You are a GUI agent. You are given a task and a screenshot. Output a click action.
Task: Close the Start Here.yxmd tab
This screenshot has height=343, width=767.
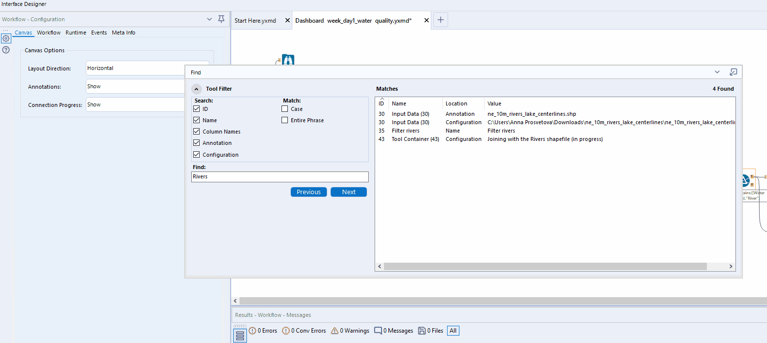(x=287, y=21)
